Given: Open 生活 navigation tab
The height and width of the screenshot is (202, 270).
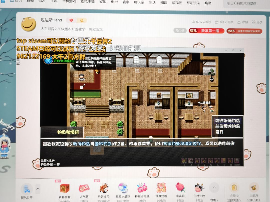Looking at the screenshot, I should click(x=152, y=2).
